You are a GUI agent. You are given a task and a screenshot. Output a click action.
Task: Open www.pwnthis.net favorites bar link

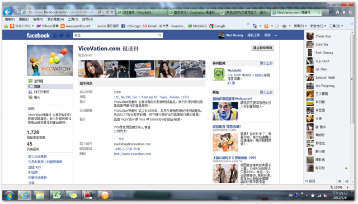pos(76,26)
